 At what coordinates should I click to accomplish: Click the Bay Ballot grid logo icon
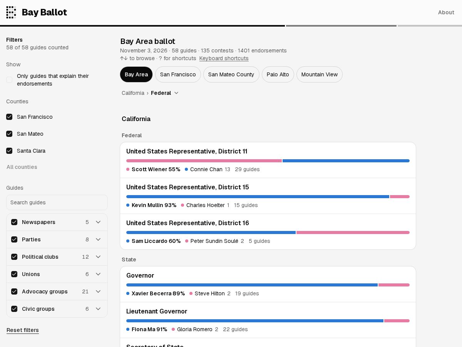pos(11,12)
